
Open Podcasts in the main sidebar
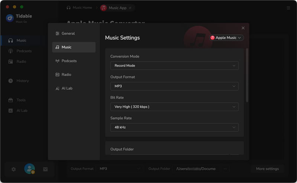coord(23,51)
